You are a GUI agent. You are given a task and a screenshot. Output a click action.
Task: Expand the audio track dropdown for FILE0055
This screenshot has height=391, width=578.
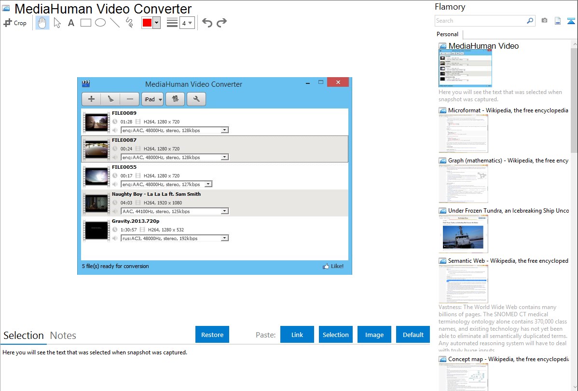click(x=208, y=184)
